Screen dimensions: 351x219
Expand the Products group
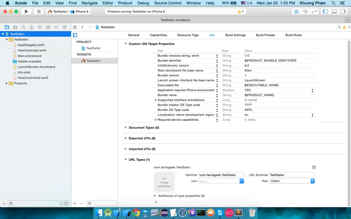coord(7,83)
